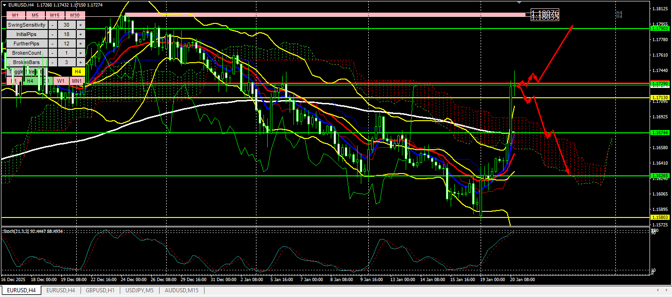Click the green 1.17903 price label
Viewport: 672px width, 297px height.
[660, 29]
